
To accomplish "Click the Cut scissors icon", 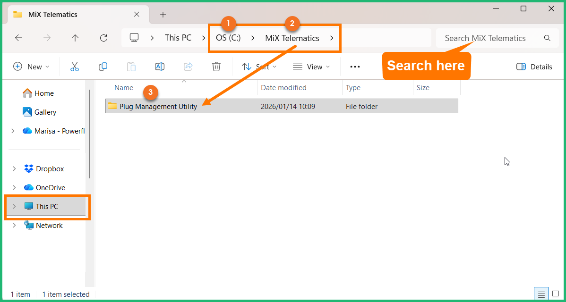I will click(x=75, y=67).
